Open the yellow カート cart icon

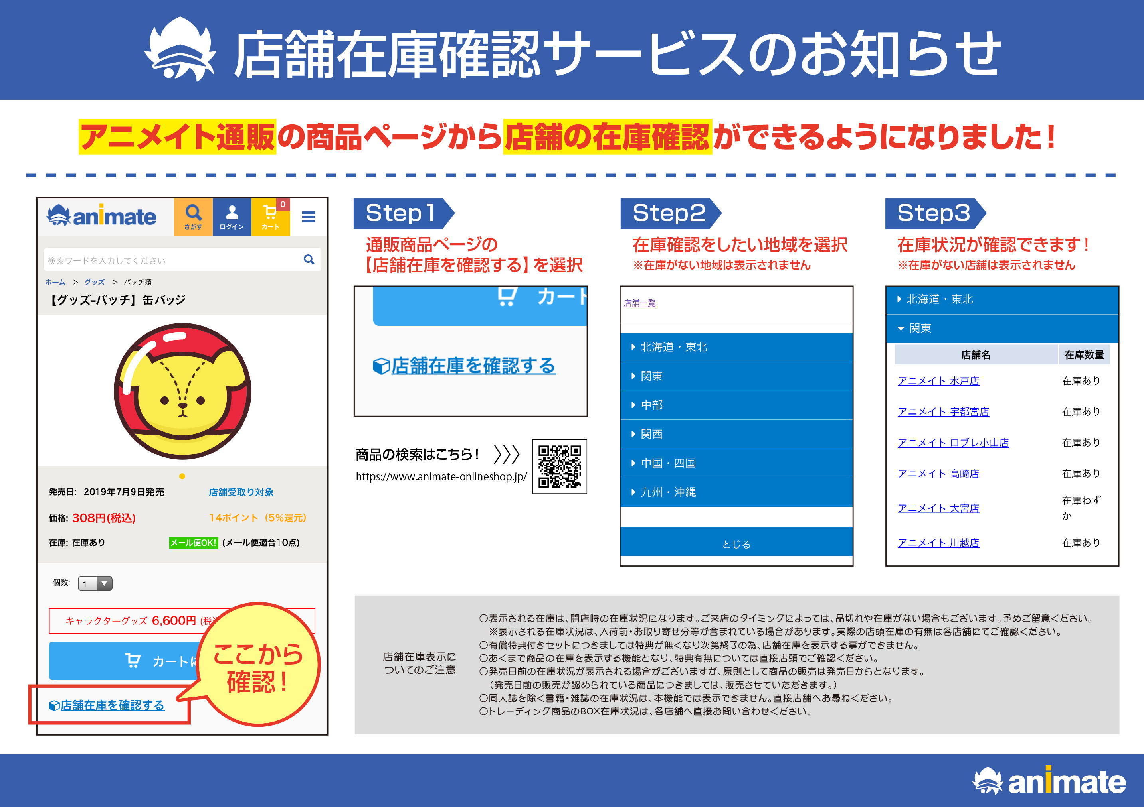pos(271,217)
